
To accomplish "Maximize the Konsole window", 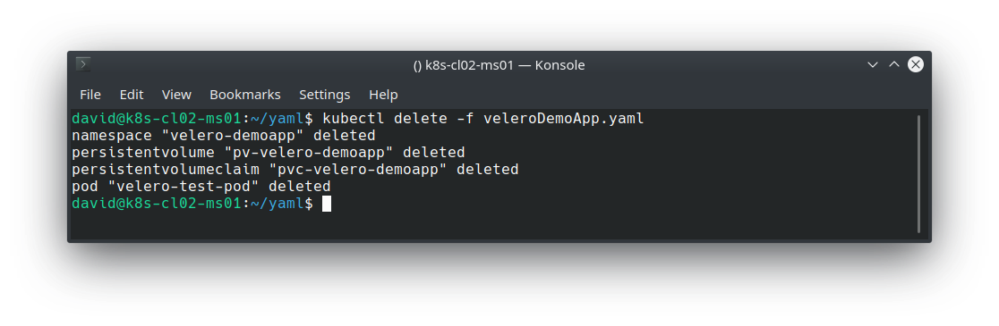I will point(894,65).
